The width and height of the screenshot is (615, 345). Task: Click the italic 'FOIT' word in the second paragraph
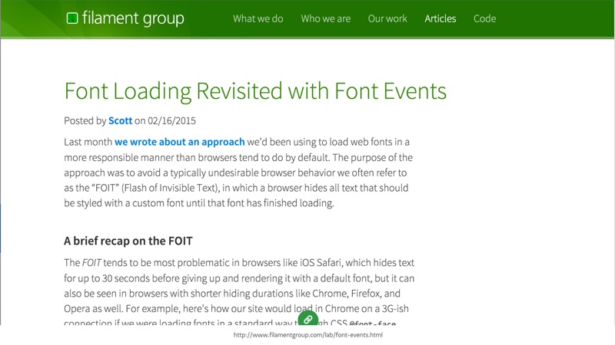click(x=92, y=263)
